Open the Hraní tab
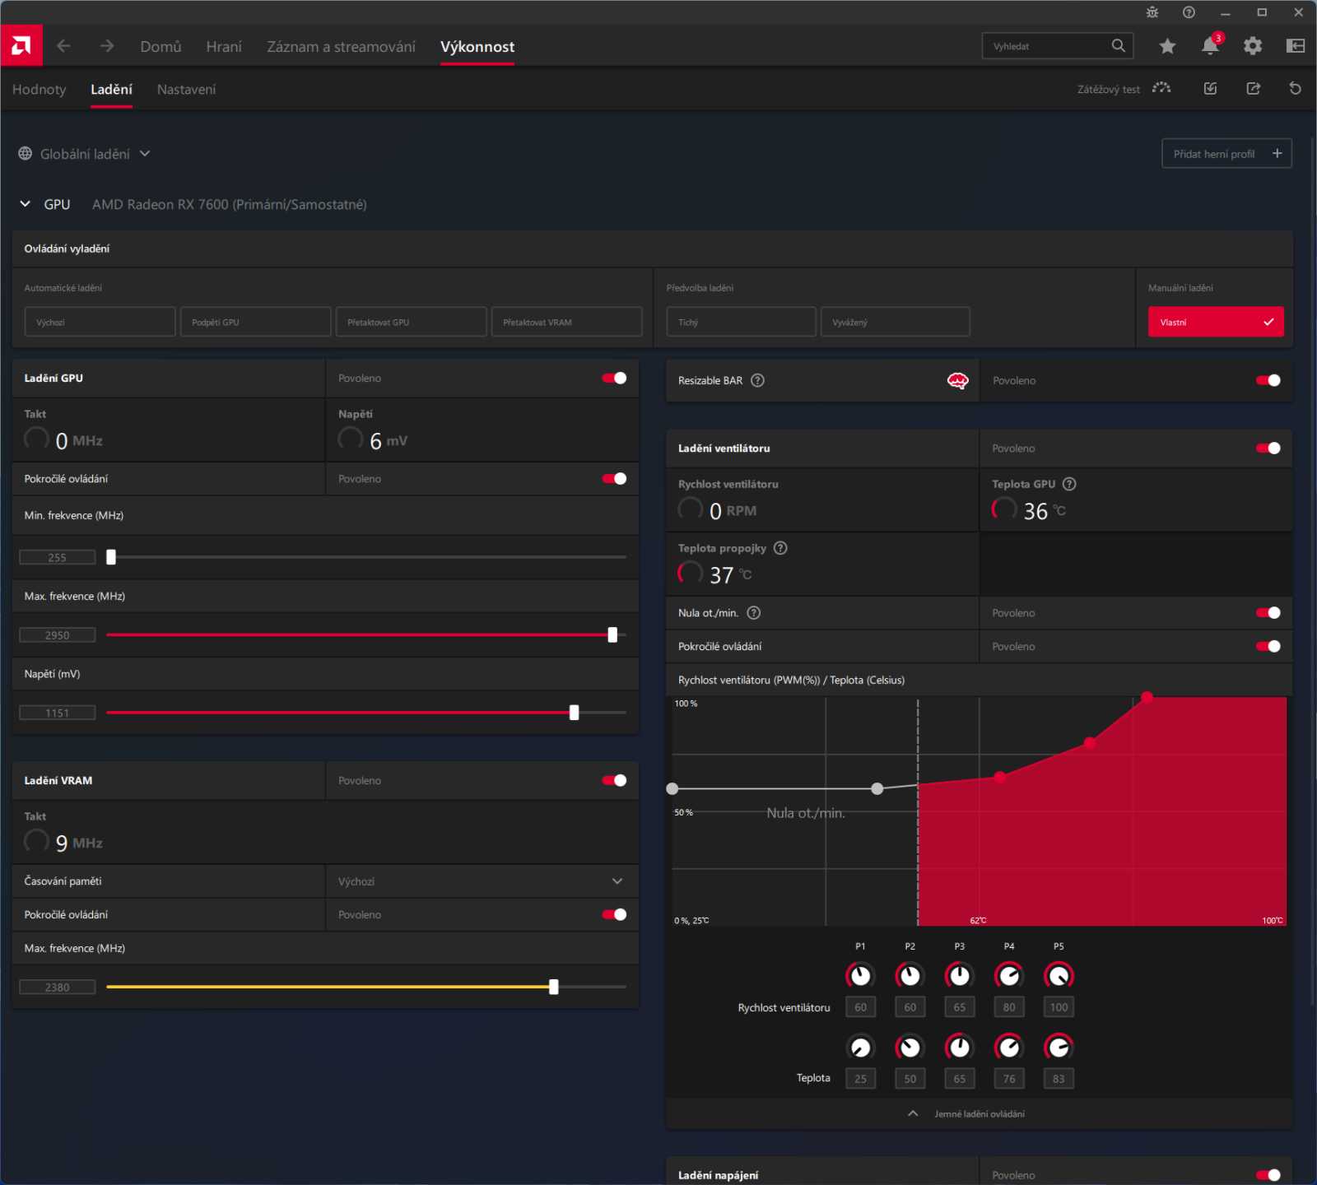1317x1185 pixels. 224,47
